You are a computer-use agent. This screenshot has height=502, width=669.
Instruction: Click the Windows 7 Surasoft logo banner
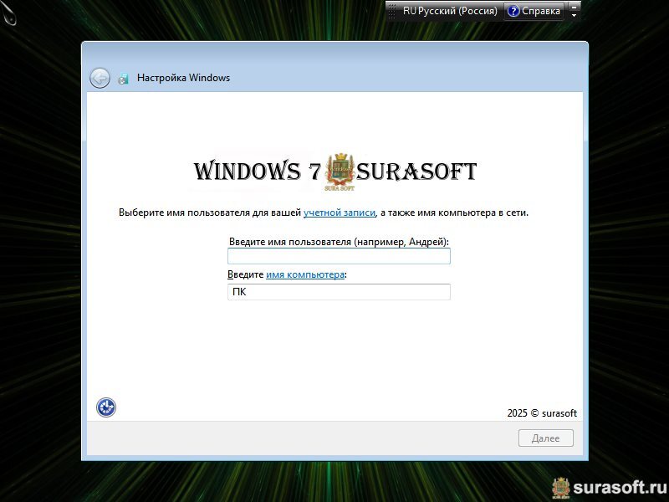point(335,172)
